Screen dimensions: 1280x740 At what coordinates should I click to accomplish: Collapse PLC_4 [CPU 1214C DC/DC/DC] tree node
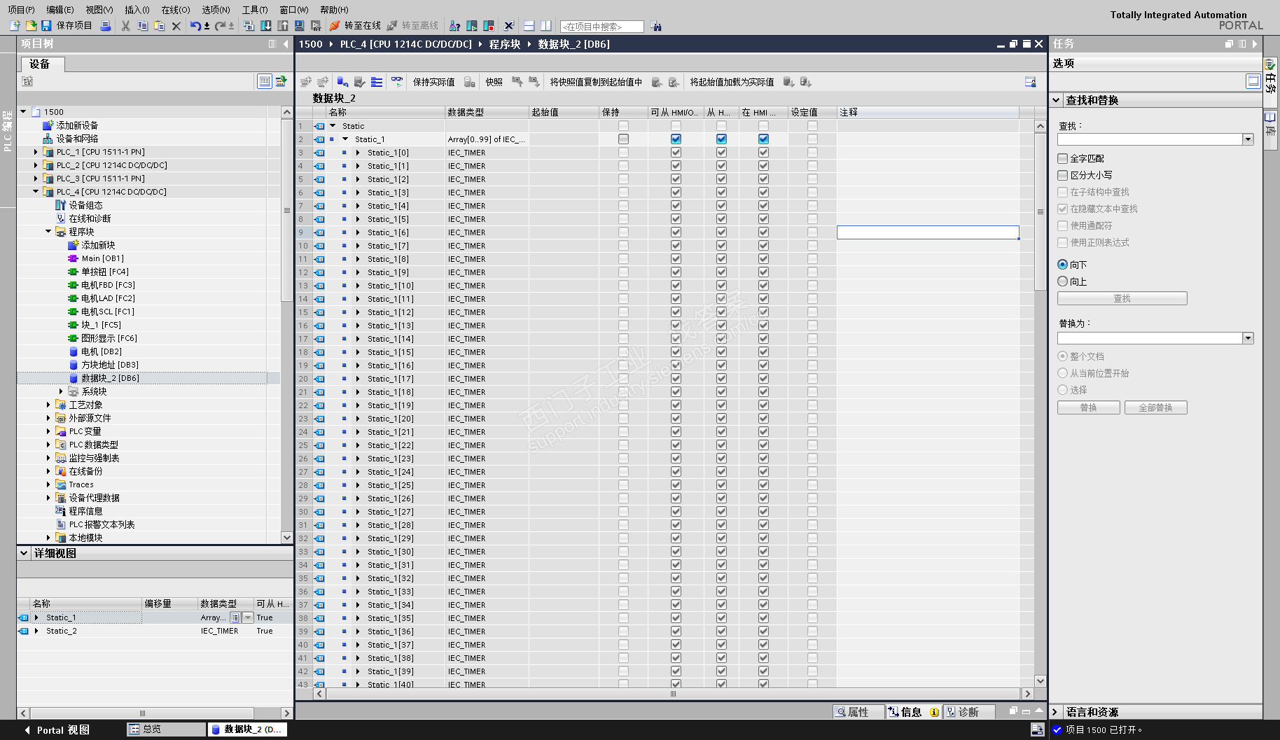coord(36,192)
